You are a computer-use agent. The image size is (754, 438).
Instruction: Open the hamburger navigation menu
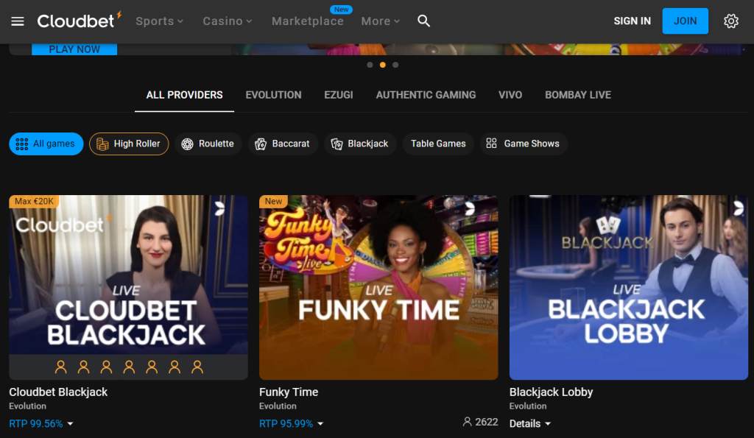click(18, 21)
